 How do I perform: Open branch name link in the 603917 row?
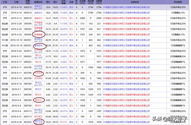click(x=127, y=51)
